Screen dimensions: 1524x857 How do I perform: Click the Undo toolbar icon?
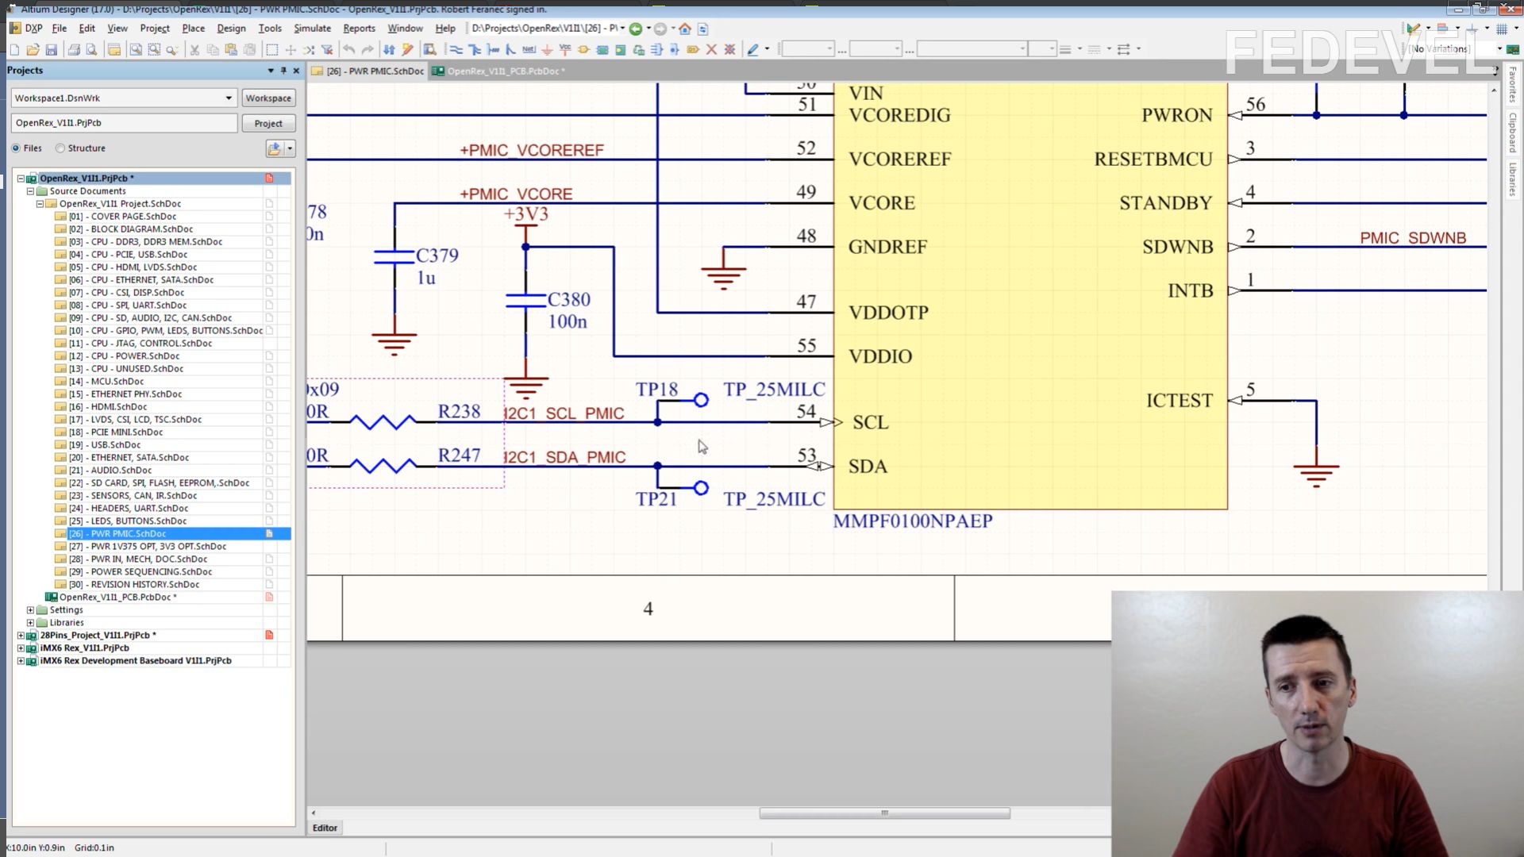(348, 49)
